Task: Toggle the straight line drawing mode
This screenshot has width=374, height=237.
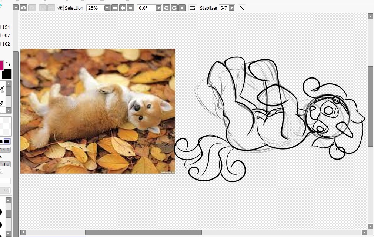Action: coord(242,8)
